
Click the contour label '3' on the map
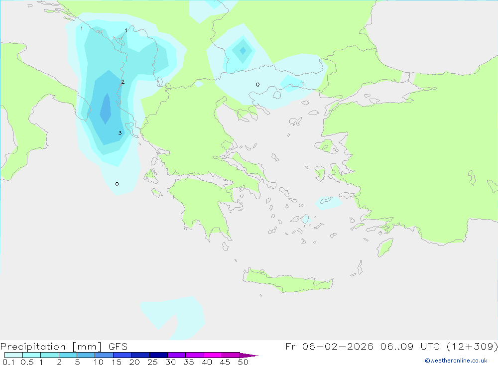120,133
